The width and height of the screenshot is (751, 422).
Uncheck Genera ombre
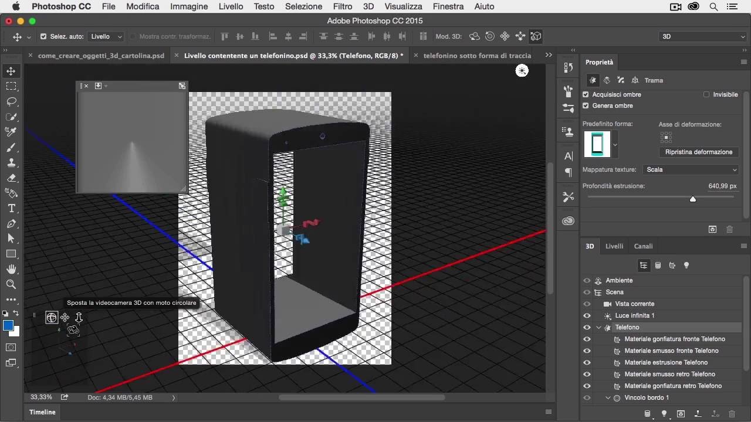586,105
